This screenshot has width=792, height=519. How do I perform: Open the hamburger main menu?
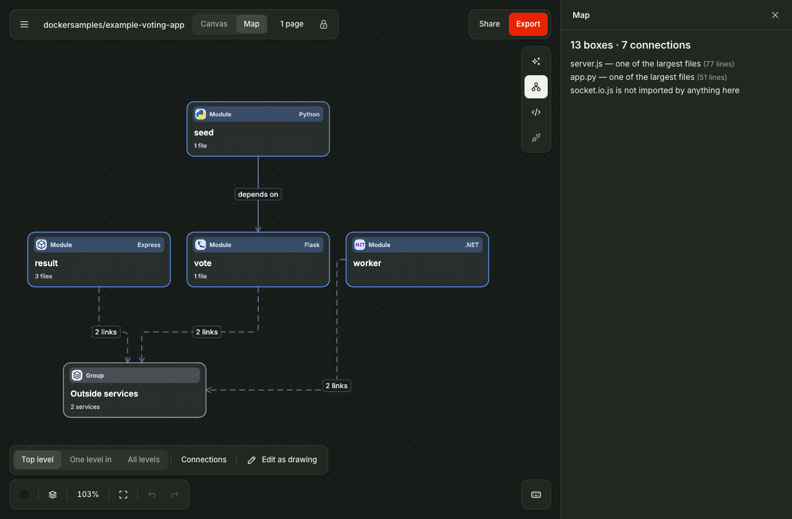(24, 24)
